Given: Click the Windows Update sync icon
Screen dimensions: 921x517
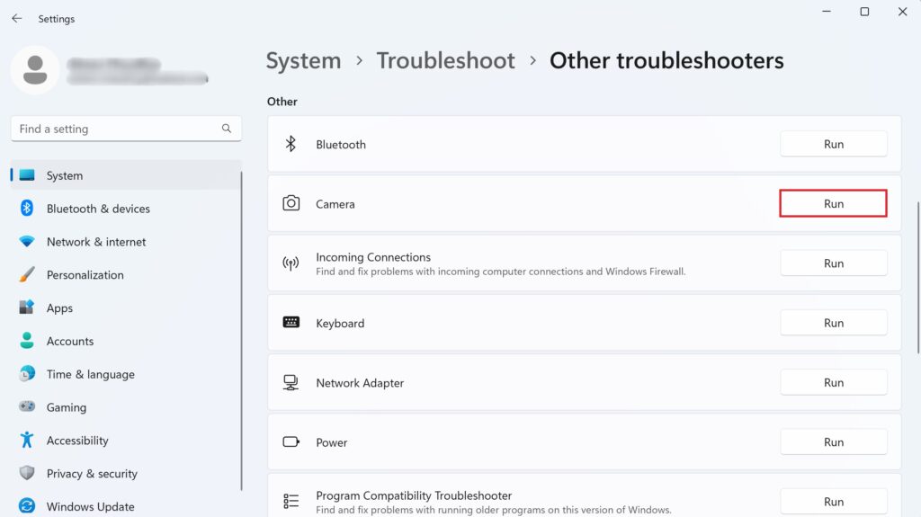Looking at the screenshot, I should [x=27, y=506].
